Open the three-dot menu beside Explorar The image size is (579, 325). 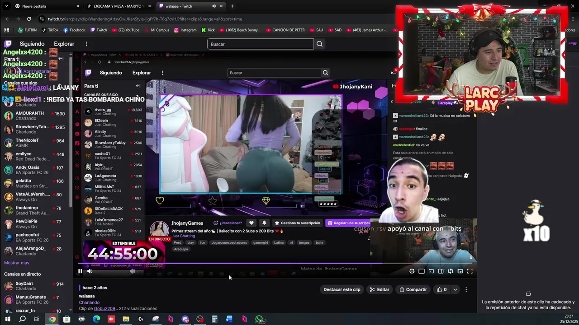pos(86,44)
